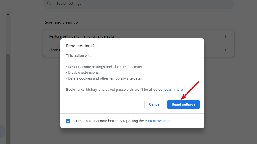
Task: Uncheck the Help make Chrome better checkbox
Action: point(68,121)
